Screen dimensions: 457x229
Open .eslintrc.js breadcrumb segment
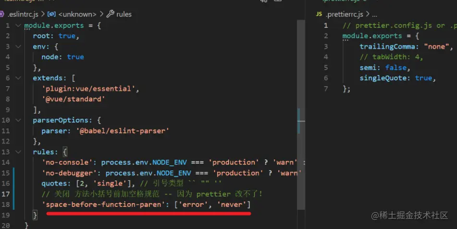tap(23, 14)
